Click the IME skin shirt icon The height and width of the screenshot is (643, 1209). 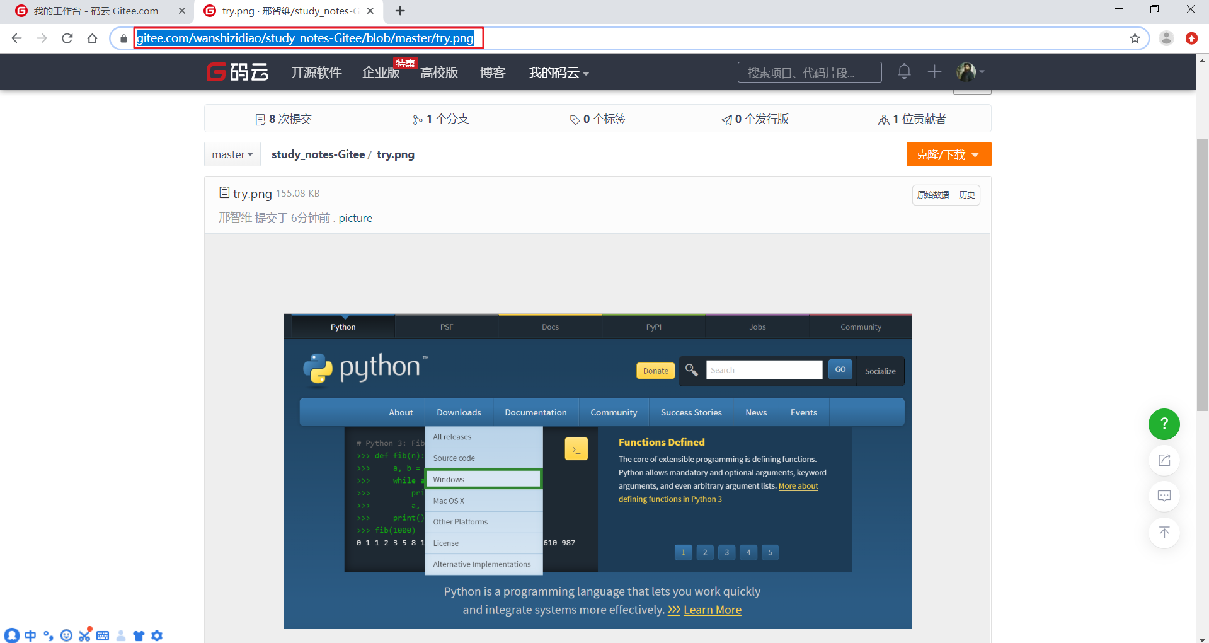[139, 635]
